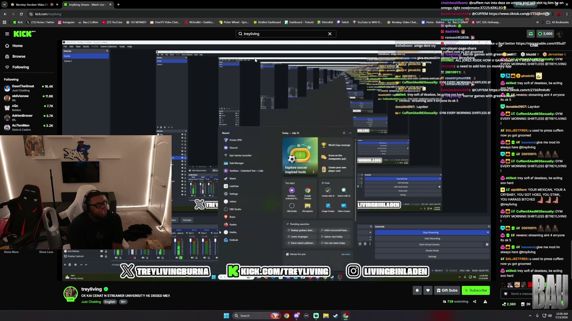
Task: Open the DistroKid bookmark
Action: pos(325,22)
